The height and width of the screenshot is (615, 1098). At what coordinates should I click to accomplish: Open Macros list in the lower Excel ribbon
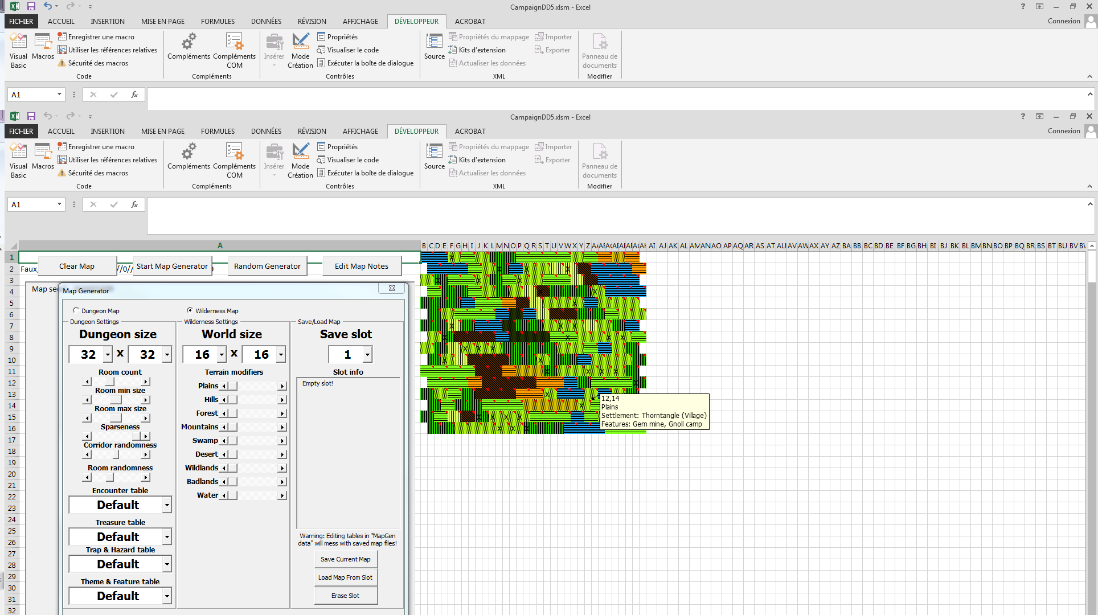43,157
